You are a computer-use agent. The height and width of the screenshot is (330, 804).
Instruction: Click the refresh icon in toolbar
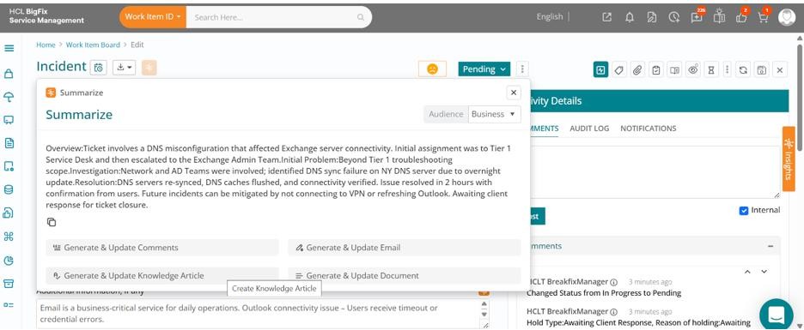(x=743, y=70)
